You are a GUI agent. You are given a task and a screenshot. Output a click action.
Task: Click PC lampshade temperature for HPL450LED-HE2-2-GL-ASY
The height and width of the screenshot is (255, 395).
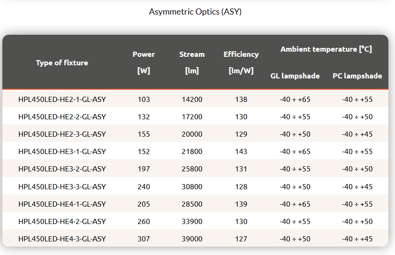click(357, 117)
